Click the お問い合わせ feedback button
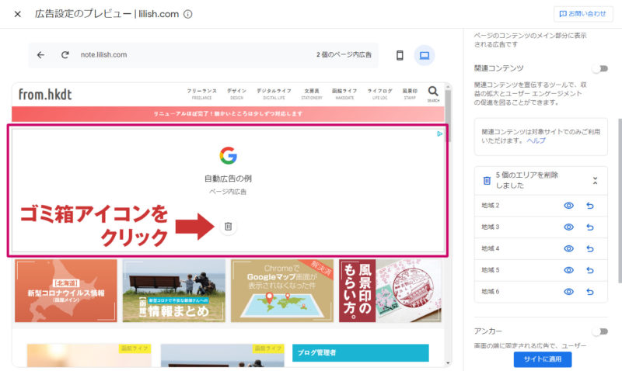 point(582,14)
